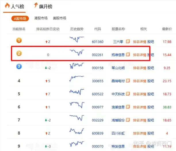Open stock code 000070
The height and width of the screenshot is (151, 176).
[97, 146]
